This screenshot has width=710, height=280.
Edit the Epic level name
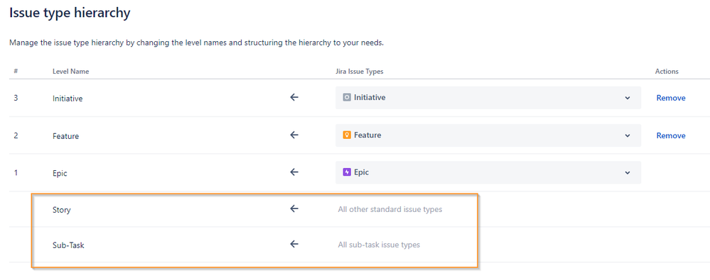60,174
